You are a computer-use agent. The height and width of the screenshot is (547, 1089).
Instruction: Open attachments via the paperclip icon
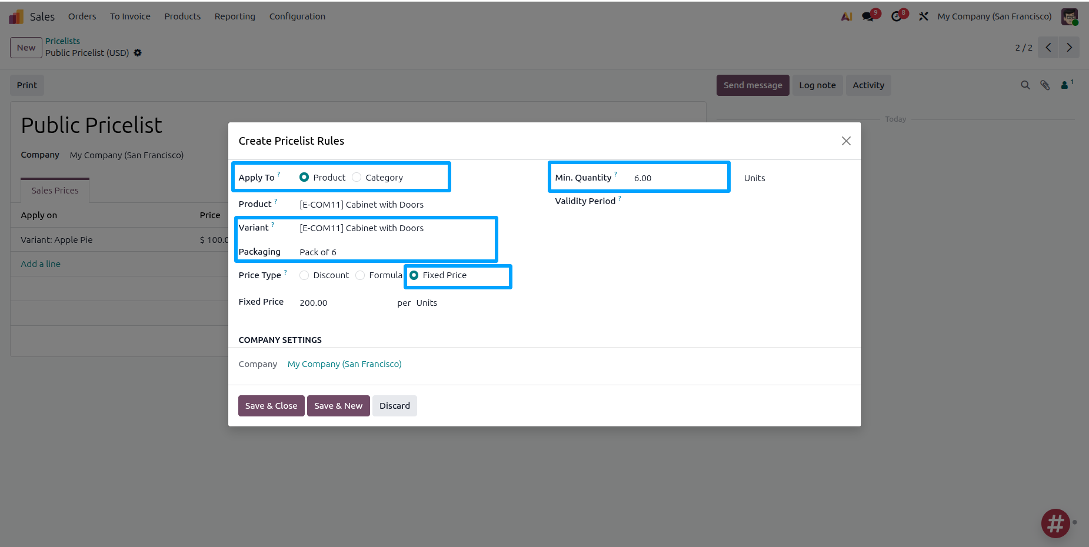point(1045,85)
